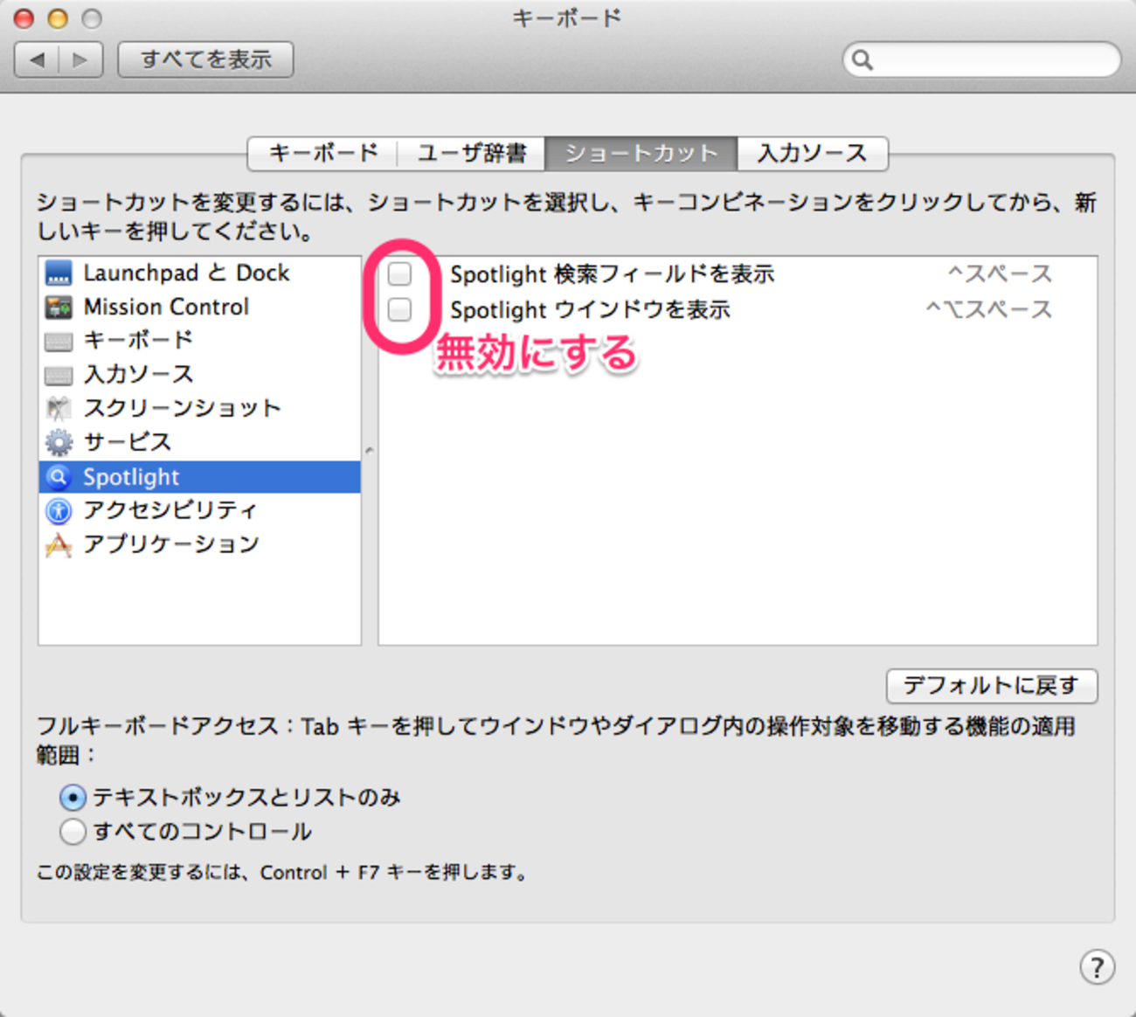The width and height of the screenshot is (1136, 1017).
Task: Click the Launchpad と Dock icon
Action: (59, 273)
